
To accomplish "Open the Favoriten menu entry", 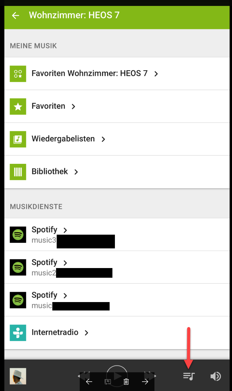I will click(49, 106).
